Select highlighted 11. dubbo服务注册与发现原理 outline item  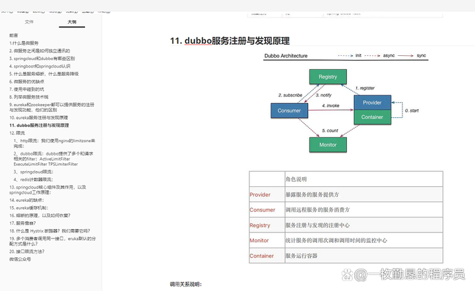pos(39,125)
